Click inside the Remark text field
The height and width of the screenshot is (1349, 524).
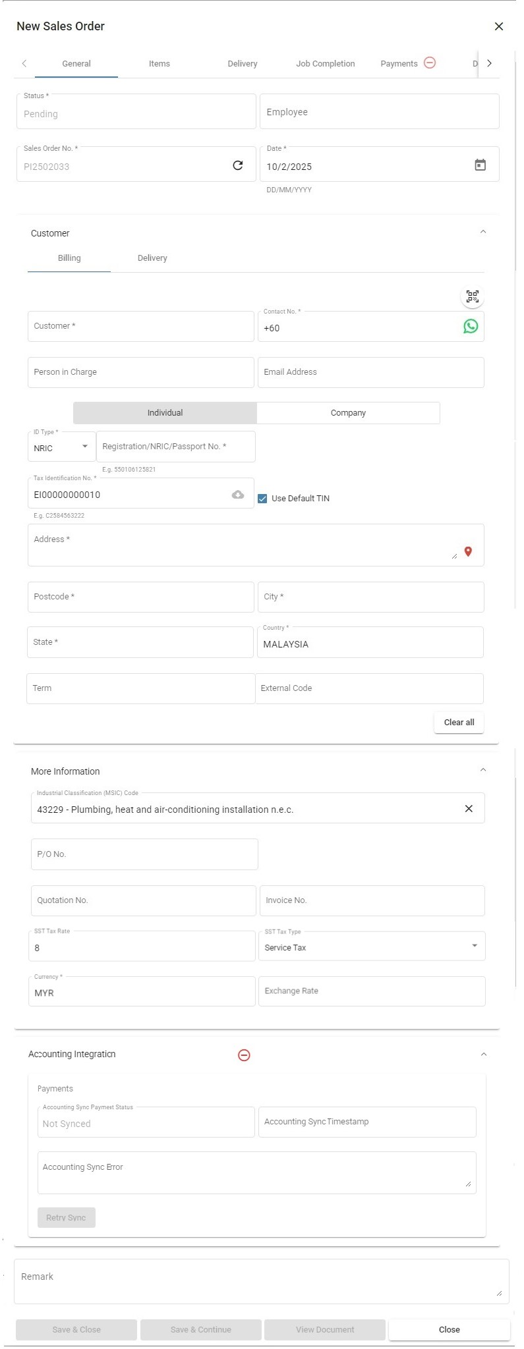262,1281
